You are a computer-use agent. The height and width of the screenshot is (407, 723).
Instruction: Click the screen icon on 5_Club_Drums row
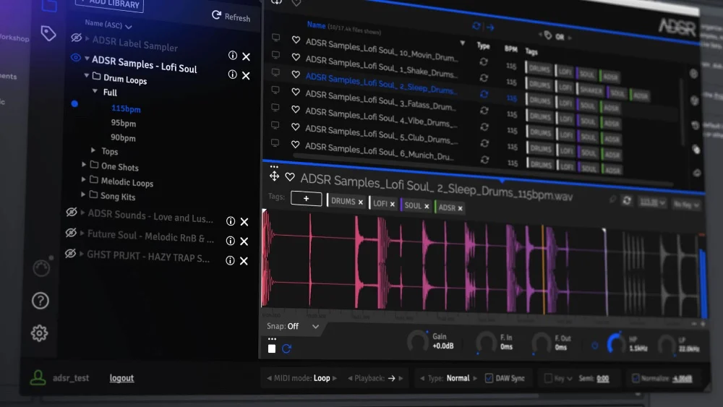pos(275,125)
